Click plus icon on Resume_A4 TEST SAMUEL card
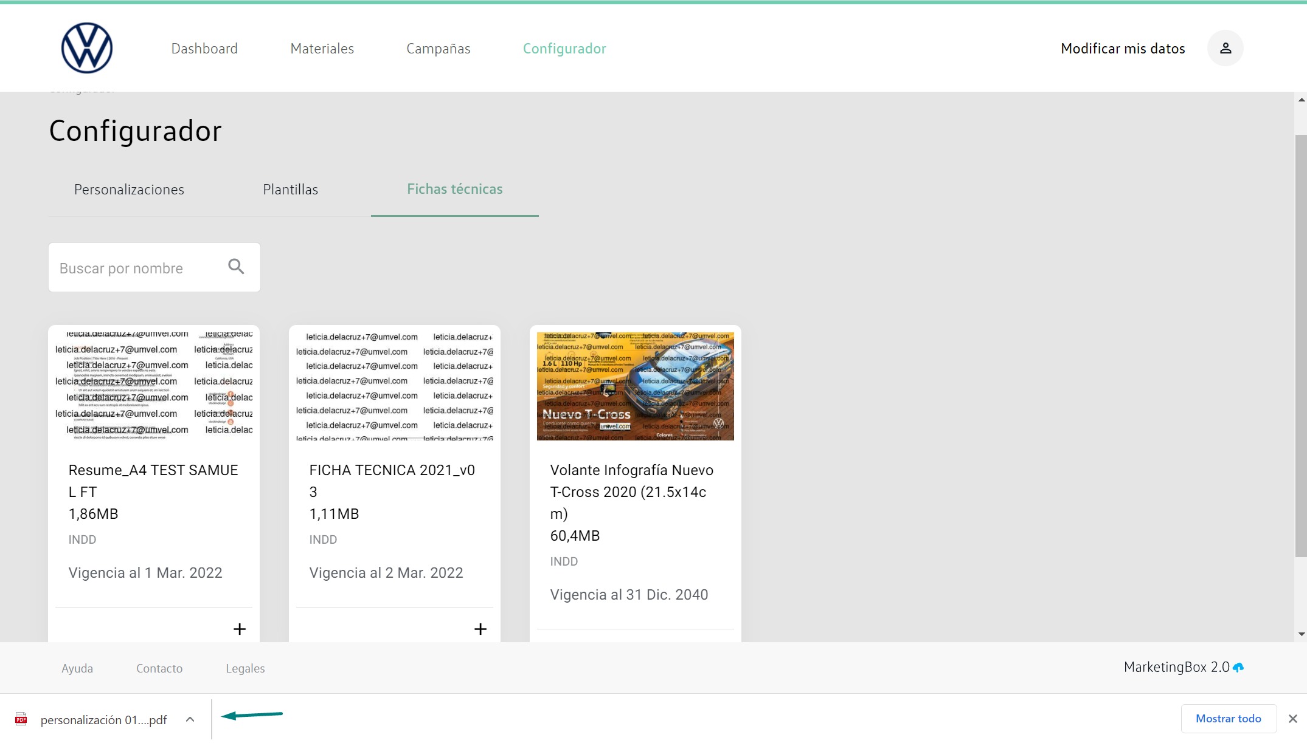 (x=240, y=629)
